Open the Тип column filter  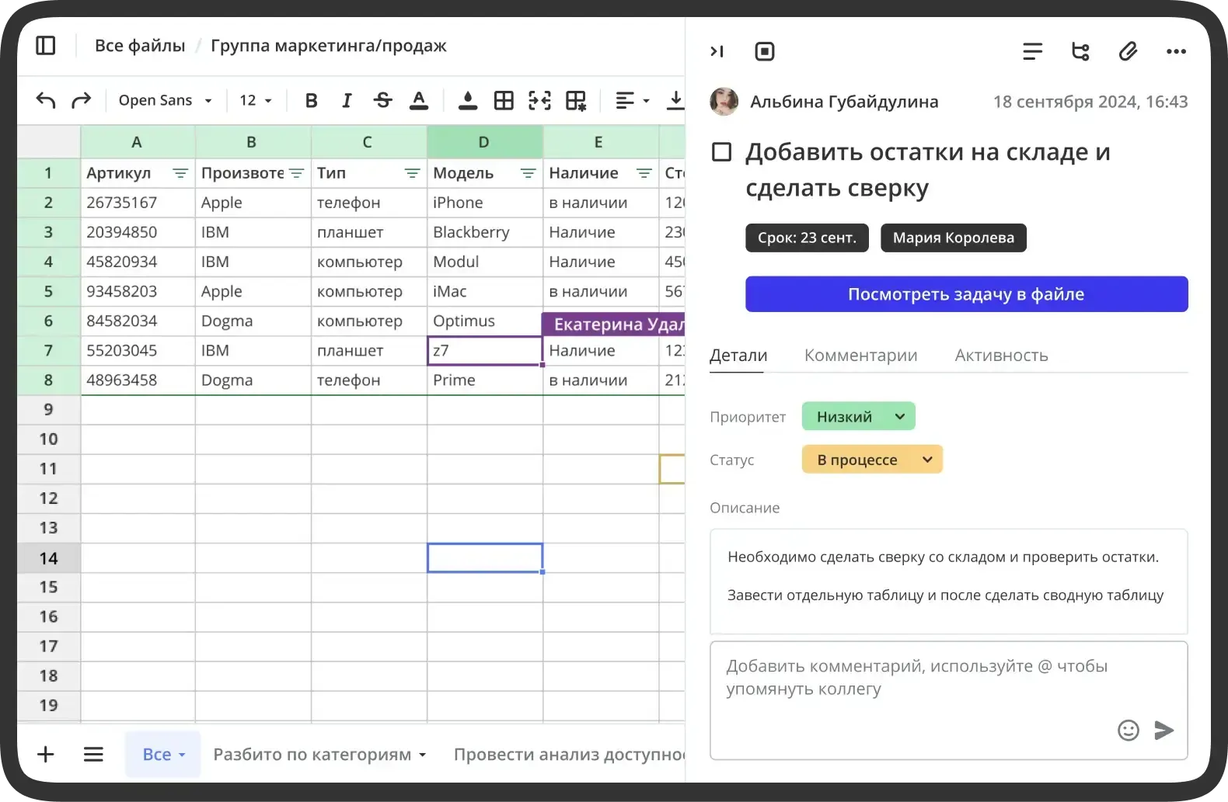(x=412, y=173)
